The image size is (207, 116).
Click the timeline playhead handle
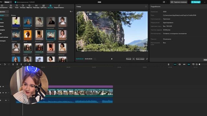tap(23, 67)
